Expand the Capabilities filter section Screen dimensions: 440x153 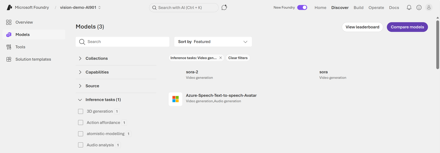(116, 72)
